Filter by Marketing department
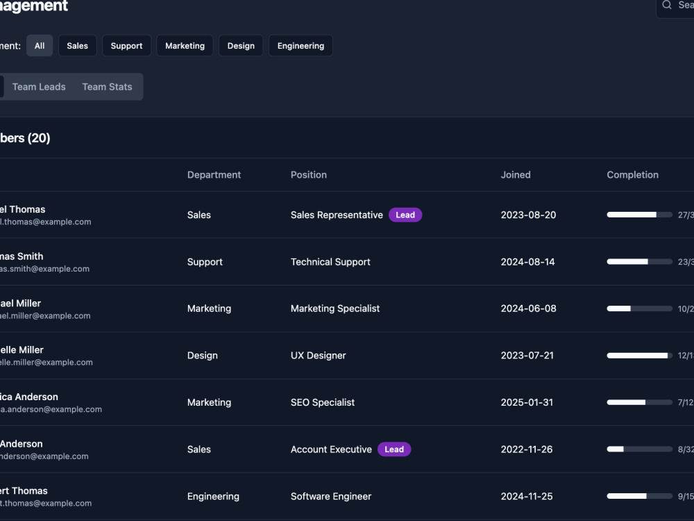Viewport: 694px width, 521px height. point(185,46)
